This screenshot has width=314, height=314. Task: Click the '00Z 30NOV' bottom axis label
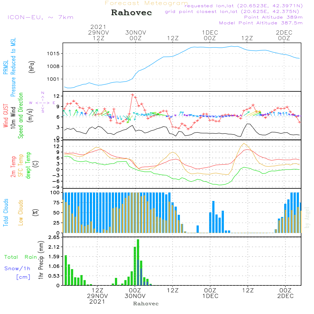(x=135, y=293)
